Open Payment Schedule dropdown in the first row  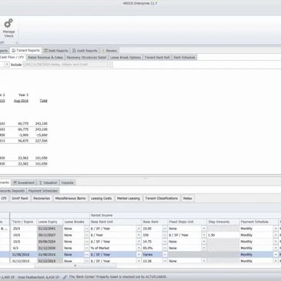coord(276,229)
